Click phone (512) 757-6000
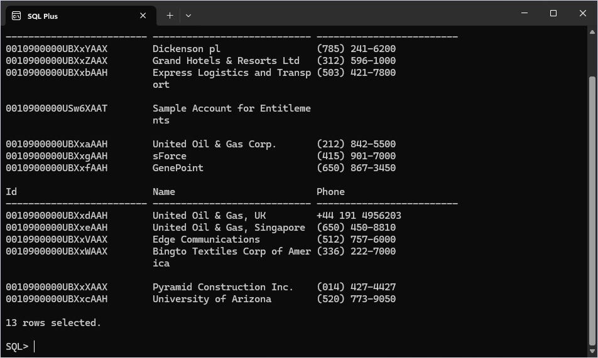 356,239
